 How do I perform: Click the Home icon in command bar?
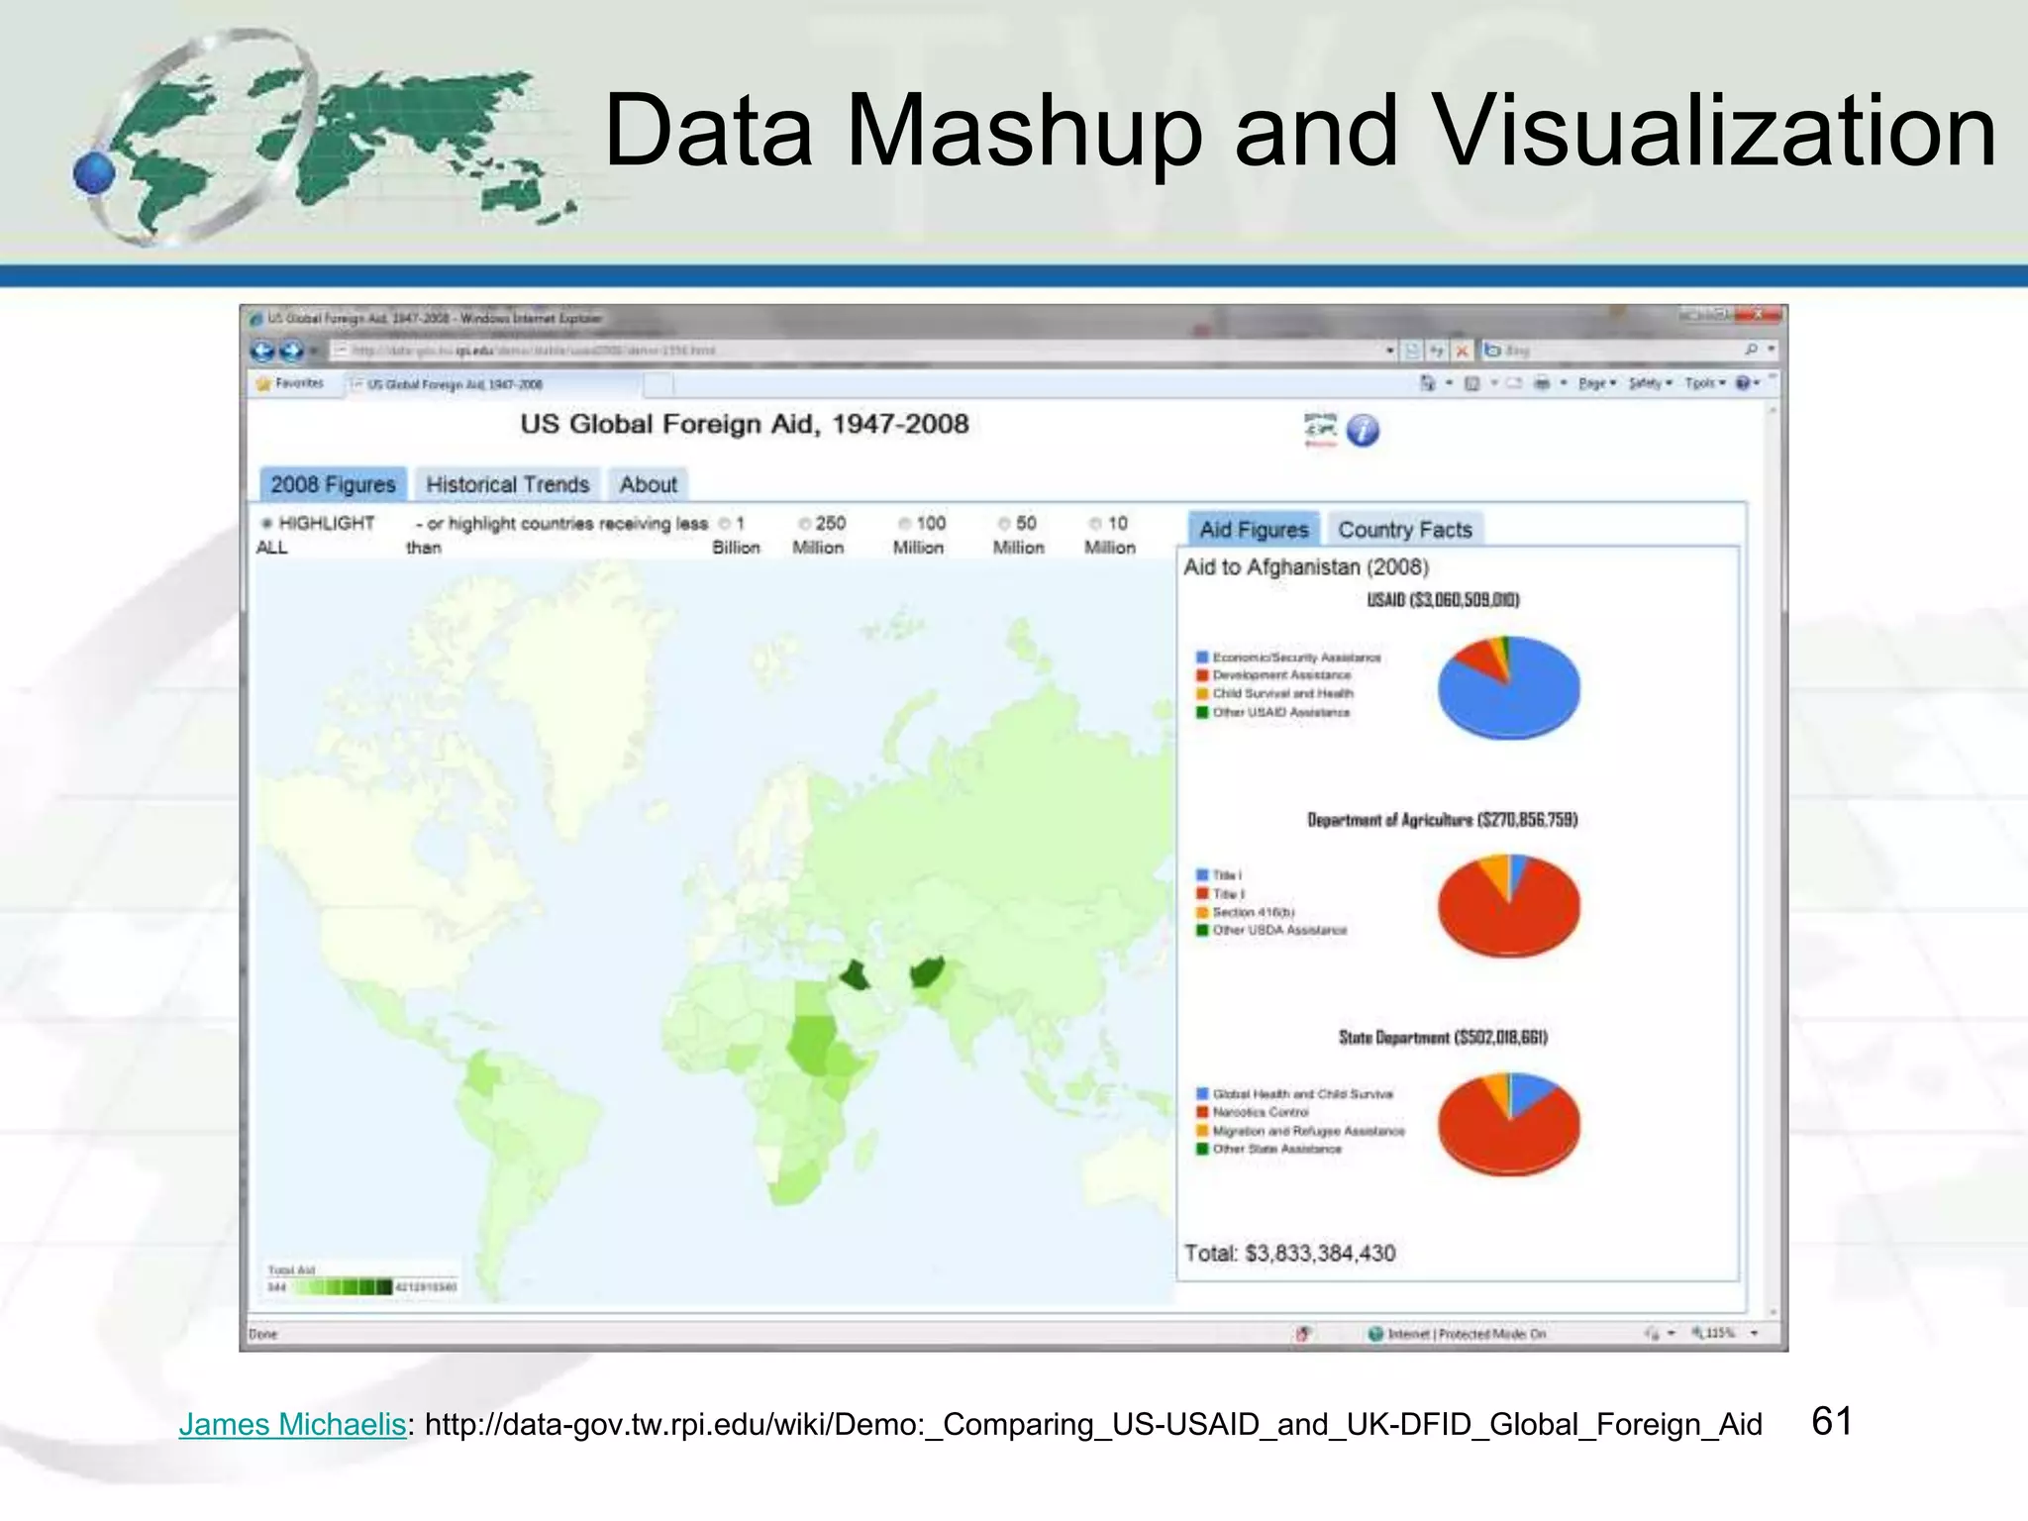click(1427, 383)
